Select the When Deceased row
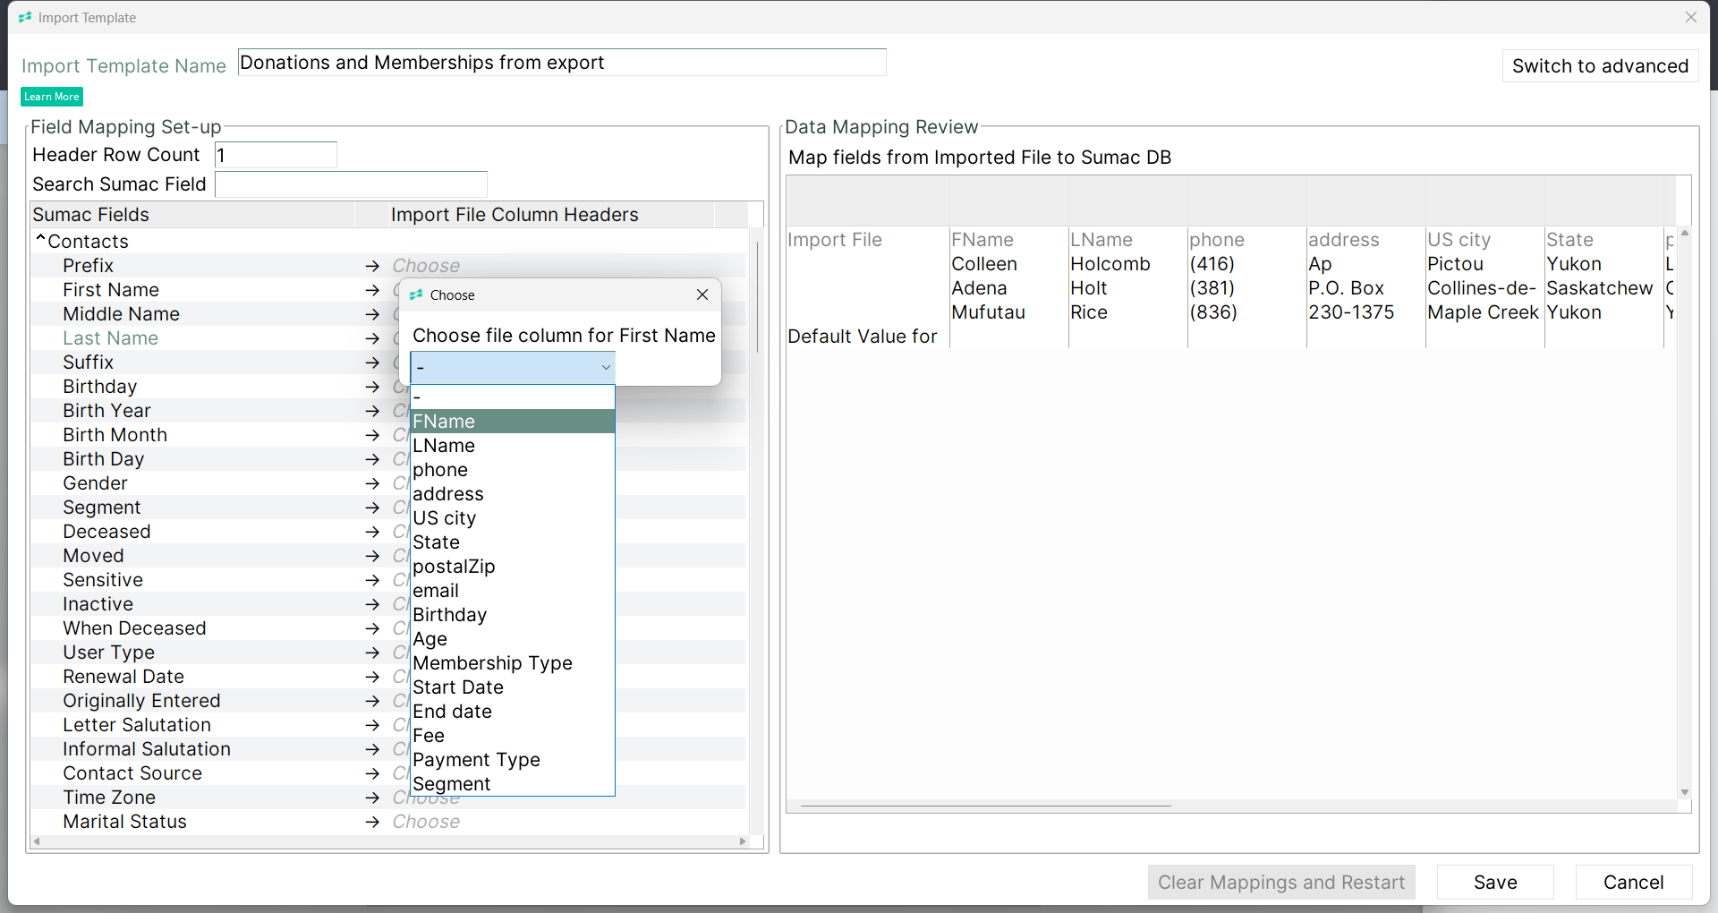This screenshot has height=913, width=1718. (x=134, y=628)
